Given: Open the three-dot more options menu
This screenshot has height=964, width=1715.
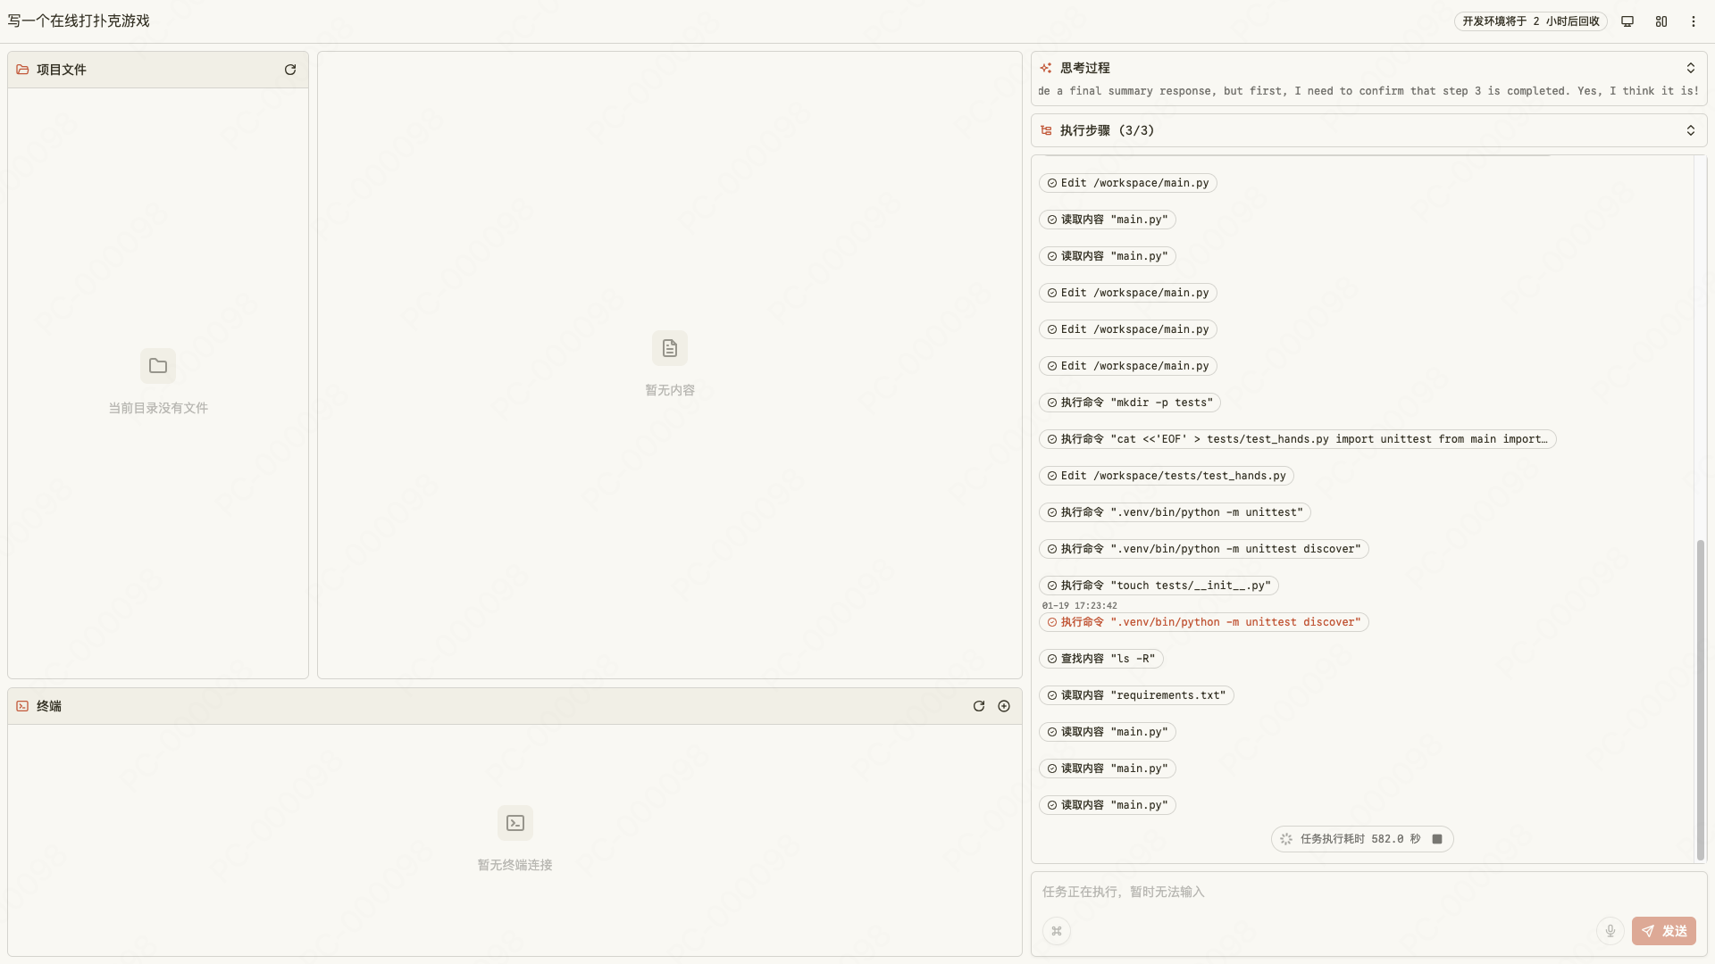Looking at the screenshot, I should click(1694, 21).
